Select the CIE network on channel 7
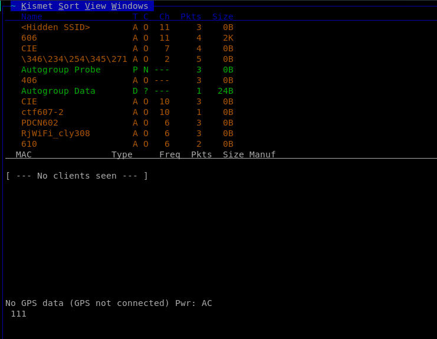 (29, 48)
